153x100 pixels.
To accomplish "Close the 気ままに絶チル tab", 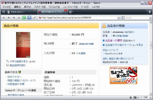I will [x=35, y=10].
